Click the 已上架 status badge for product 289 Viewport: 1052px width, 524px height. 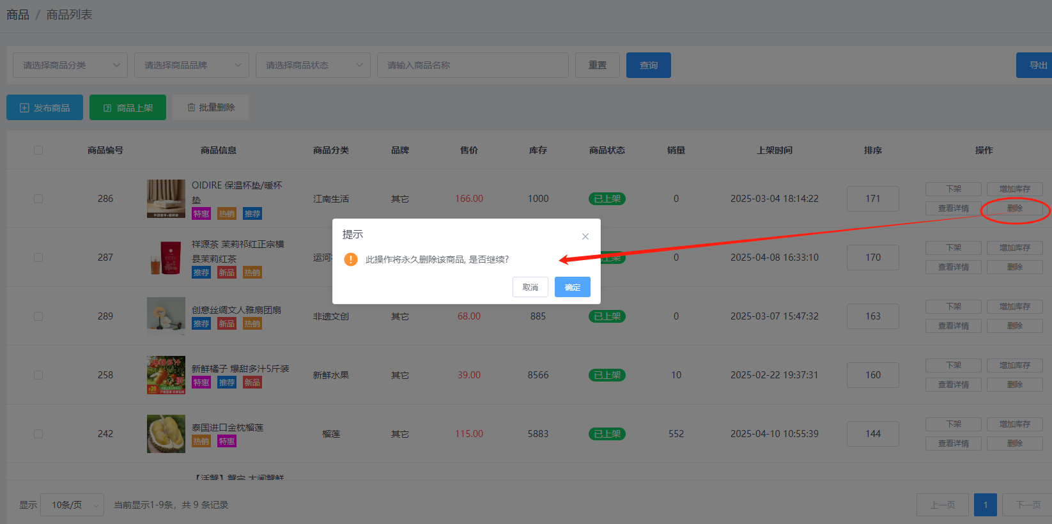tap(607, 316)
